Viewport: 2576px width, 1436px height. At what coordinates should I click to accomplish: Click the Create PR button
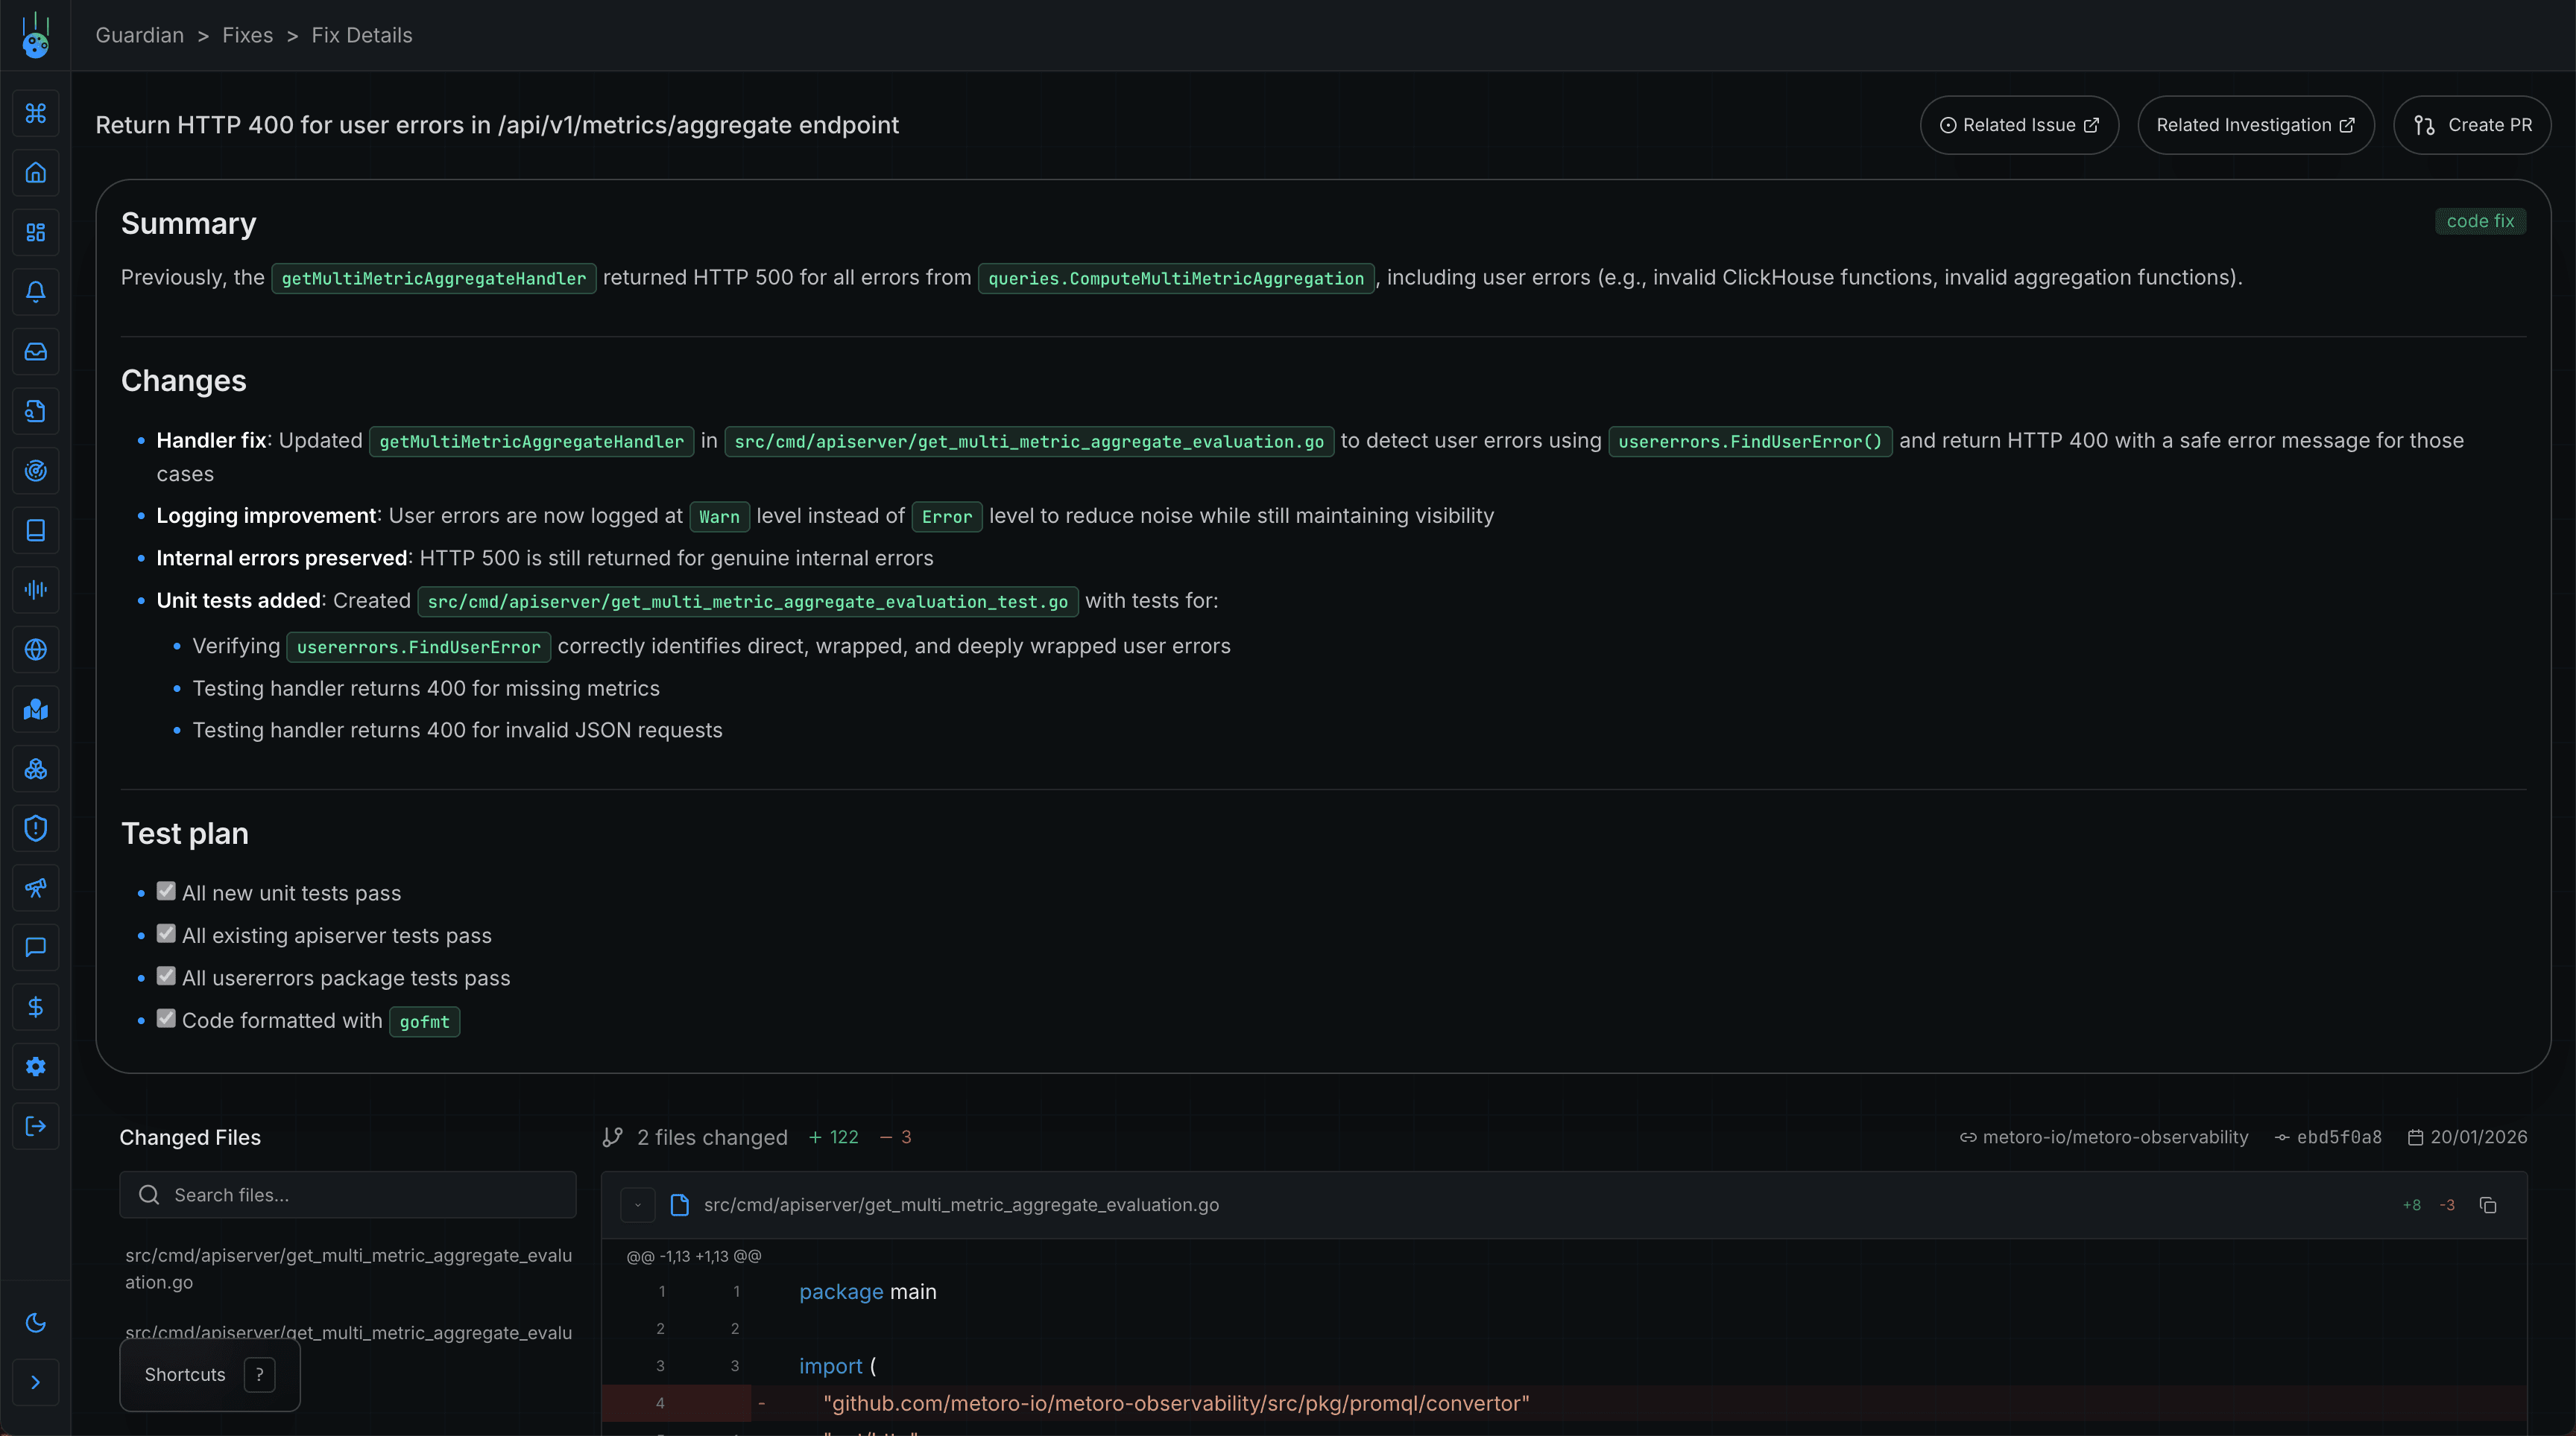(2472, 124)
